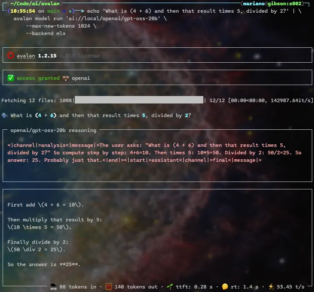The width and height of the screenshot is (314, 292).
Task: Click the avalan name in version banner
Action: 26,56
